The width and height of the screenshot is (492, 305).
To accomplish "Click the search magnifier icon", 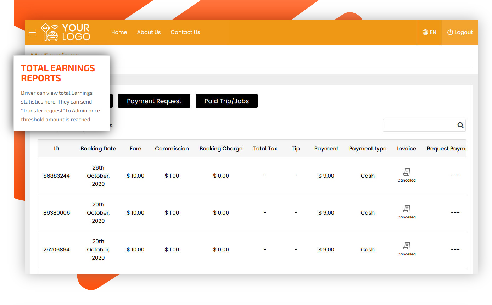I will [x=460, y=125].
